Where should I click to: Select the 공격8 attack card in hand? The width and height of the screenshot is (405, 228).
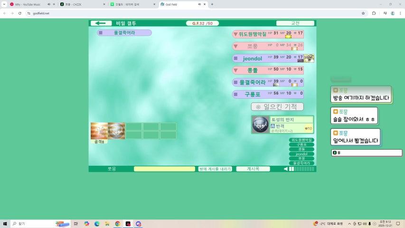[99, 131]
